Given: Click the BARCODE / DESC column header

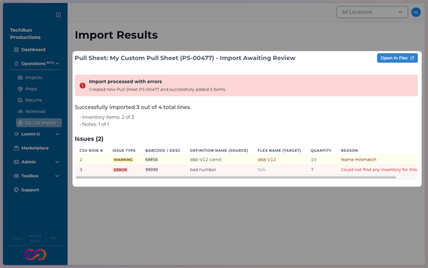Looking at the screenshot, I should pos(163,151).
